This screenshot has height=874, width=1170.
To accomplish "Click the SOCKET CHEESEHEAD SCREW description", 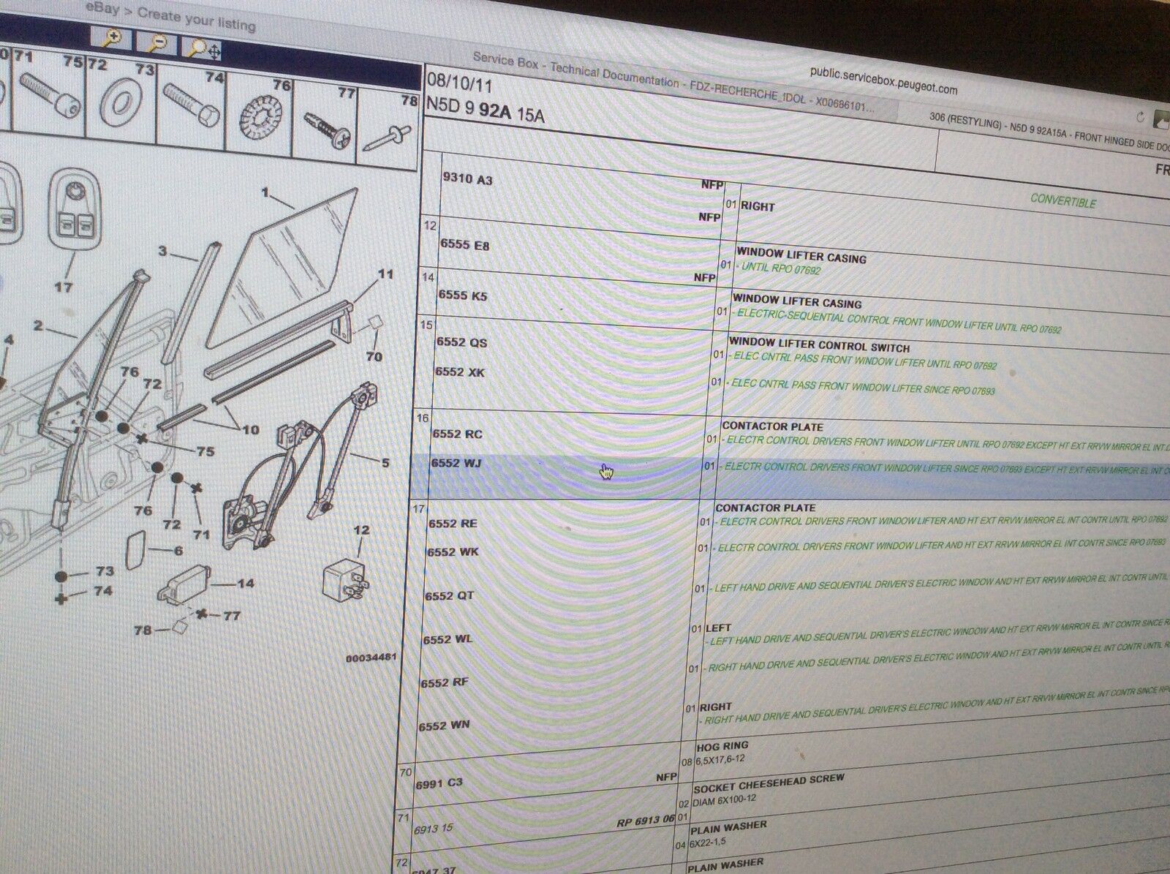I will coord(769,784).
